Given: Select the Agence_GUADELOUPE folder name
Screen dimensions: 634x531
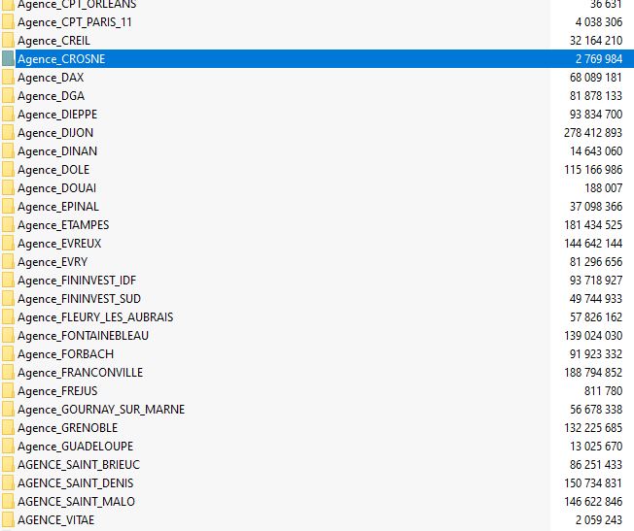Looking at the screenshot, I should click(76, 447).
